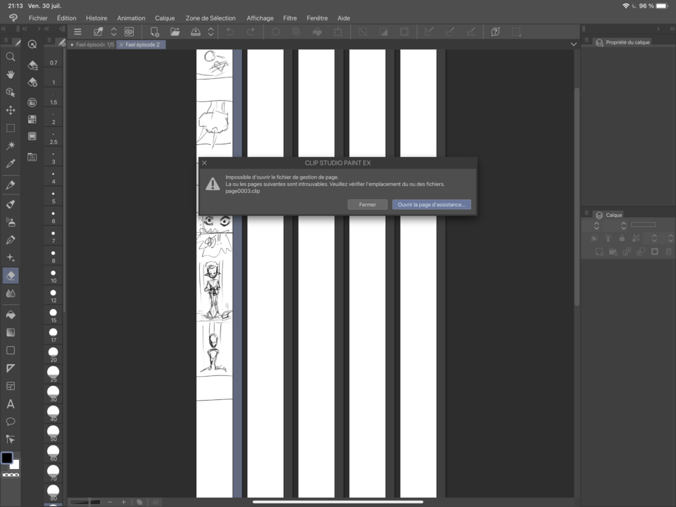Screen dimensions: 676x507
Task: Toggle clip to layer below in Calque panel
Action: point(594,238)
